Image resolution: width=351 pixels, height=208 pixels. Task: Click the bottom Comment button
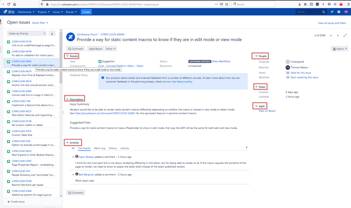(76, 193)
